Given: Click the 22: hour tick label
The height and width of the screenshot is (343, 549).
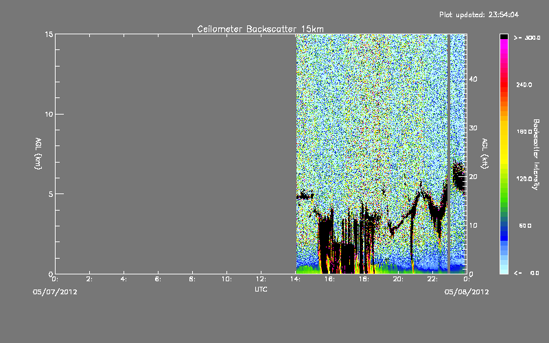Looking at the screenshot, I should pos(432,279).
